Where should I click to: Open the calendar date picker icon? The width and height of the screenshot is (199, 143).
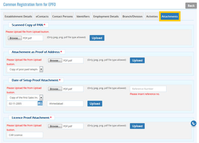point(40,104)
